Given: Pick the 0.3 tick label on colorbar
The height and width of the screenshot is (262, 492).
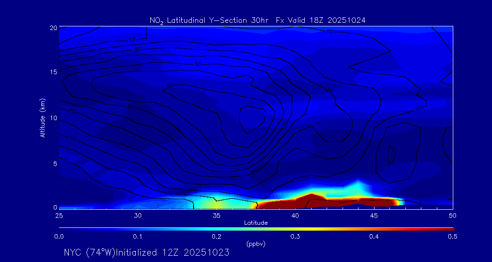Looking at the screenshot, I should pyautogui.click(x=295, y=237).
